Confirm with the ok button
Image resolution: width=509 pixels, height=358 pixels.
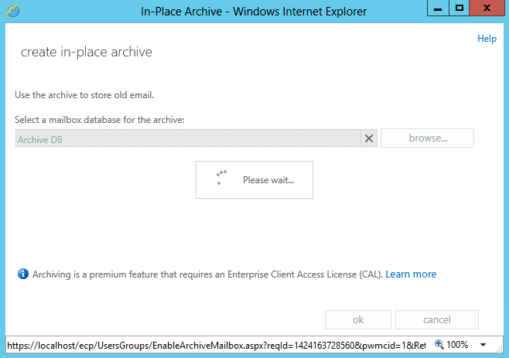[358, 319]
